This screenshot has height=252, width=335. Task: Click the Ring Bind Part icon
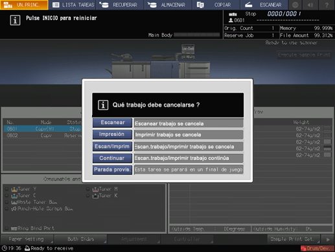click(14, 229)
